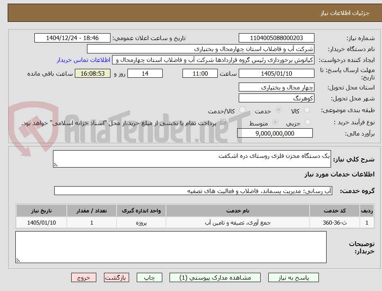Click the کد خدمت column header
Viewport: 382px width, 291px height.
[x=335, y=211]
